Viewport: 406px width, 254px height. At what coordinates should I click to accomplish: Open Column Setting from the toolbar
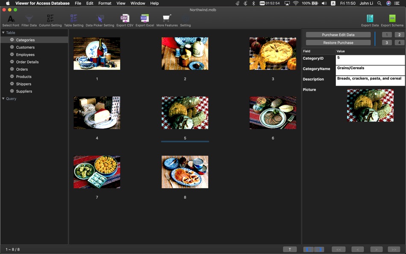[x=50, y=19]
